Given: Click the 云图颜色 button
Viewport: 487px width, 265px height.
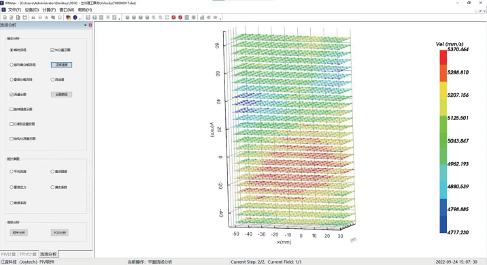Looking at the screenshot, I should (61, 94).
